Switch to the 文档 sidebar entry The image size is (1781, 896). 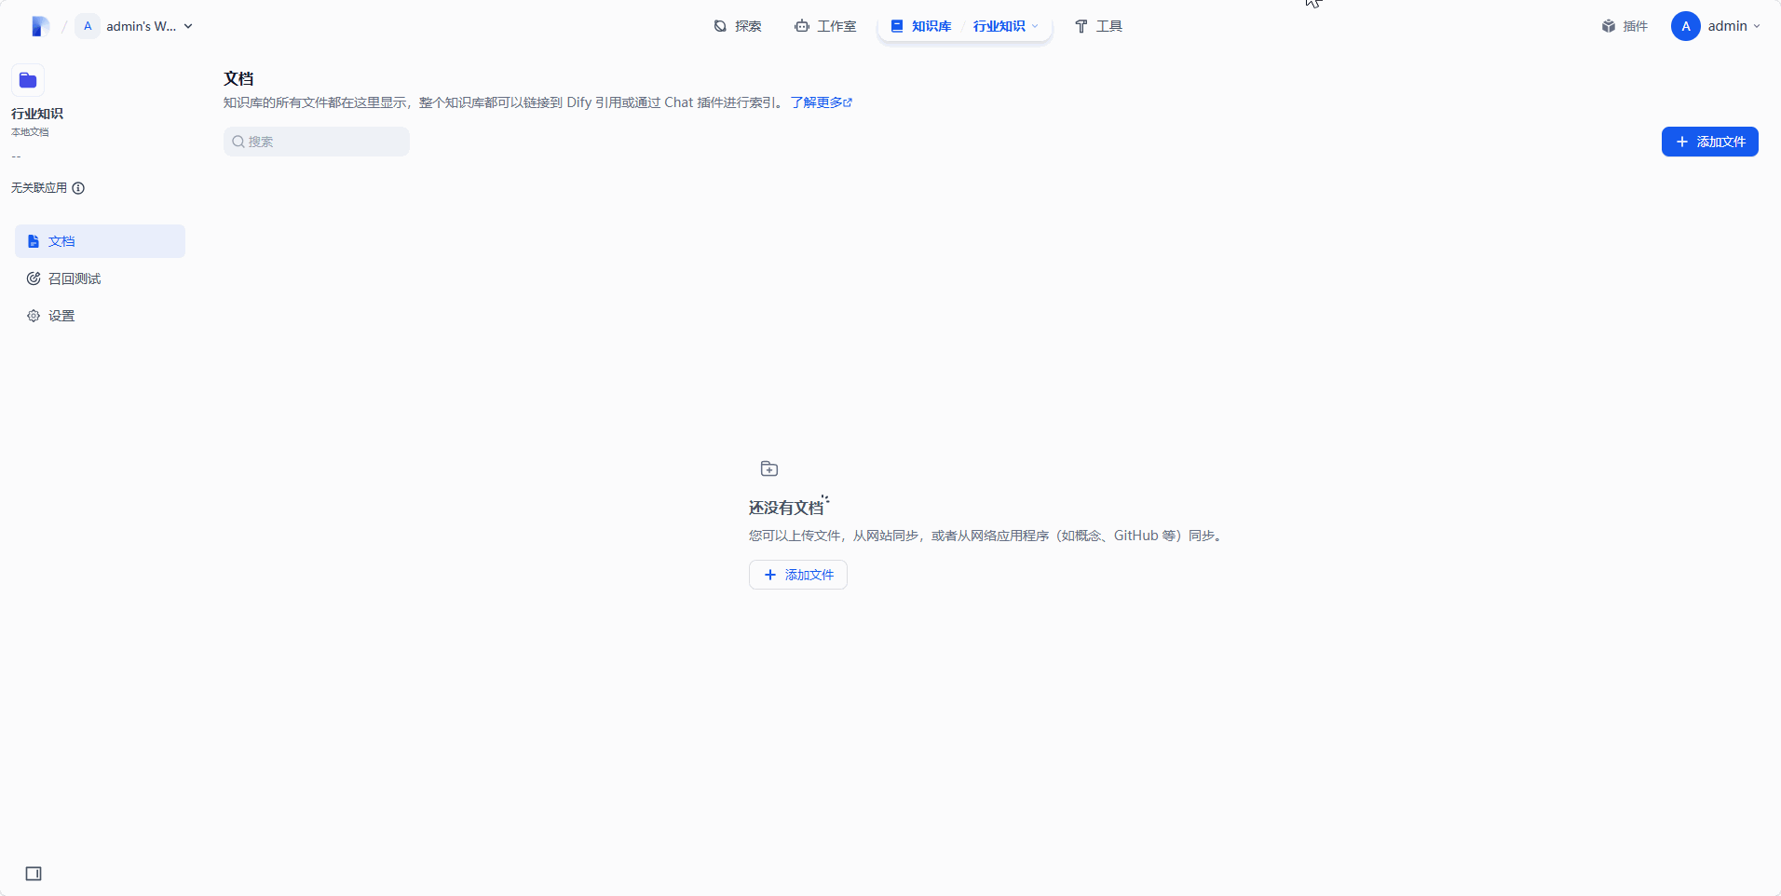coord(61,240)
